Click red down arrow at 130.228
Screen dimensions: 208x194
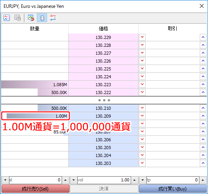click(142, 45)
